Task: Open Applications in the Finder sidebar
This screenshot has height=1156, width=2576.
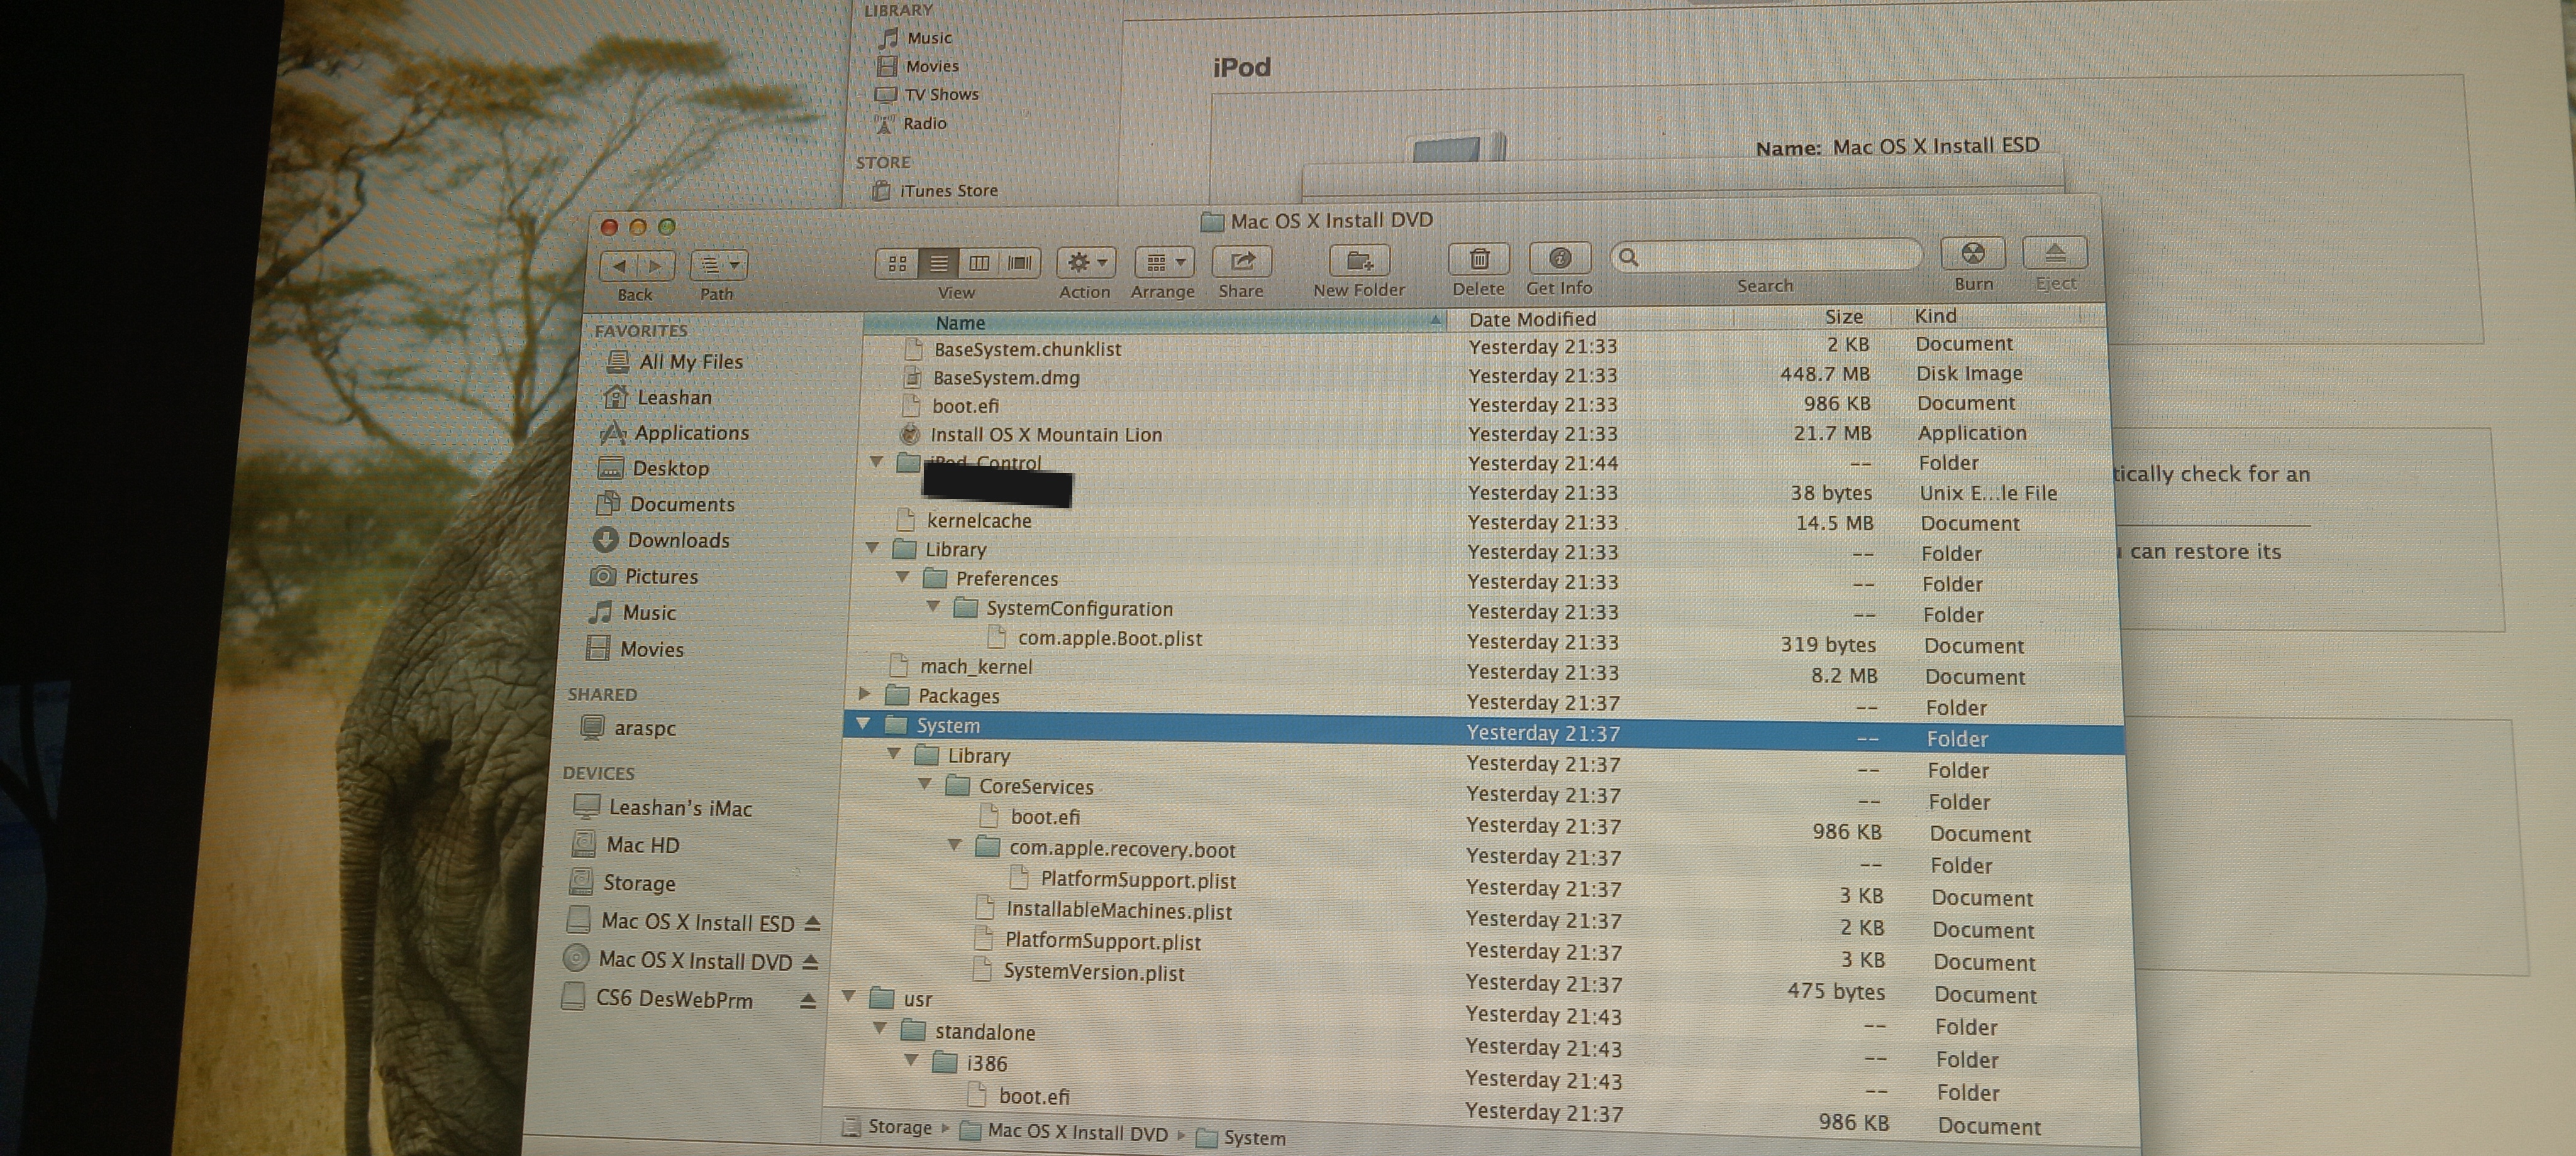Action: pyautogui.click(x=675, y=433)
